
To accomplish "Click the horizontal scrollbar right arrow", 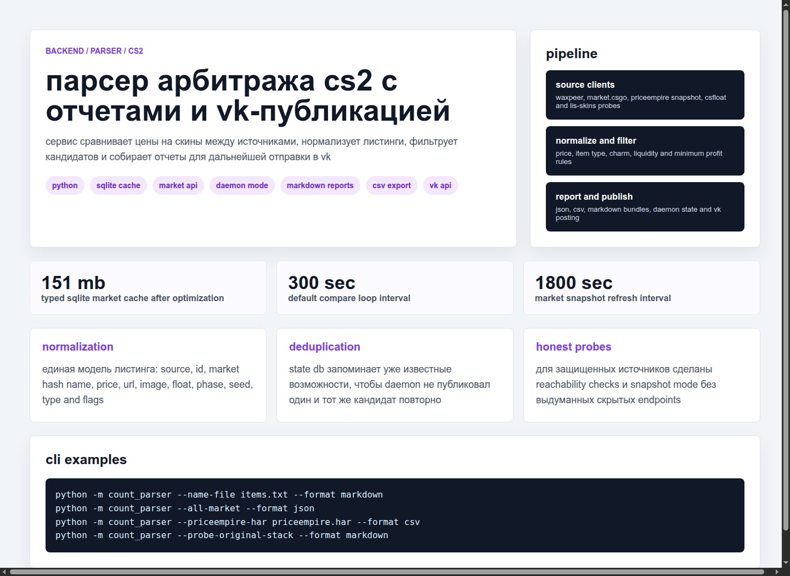I will pyautogui.click(x=777, y=572).
